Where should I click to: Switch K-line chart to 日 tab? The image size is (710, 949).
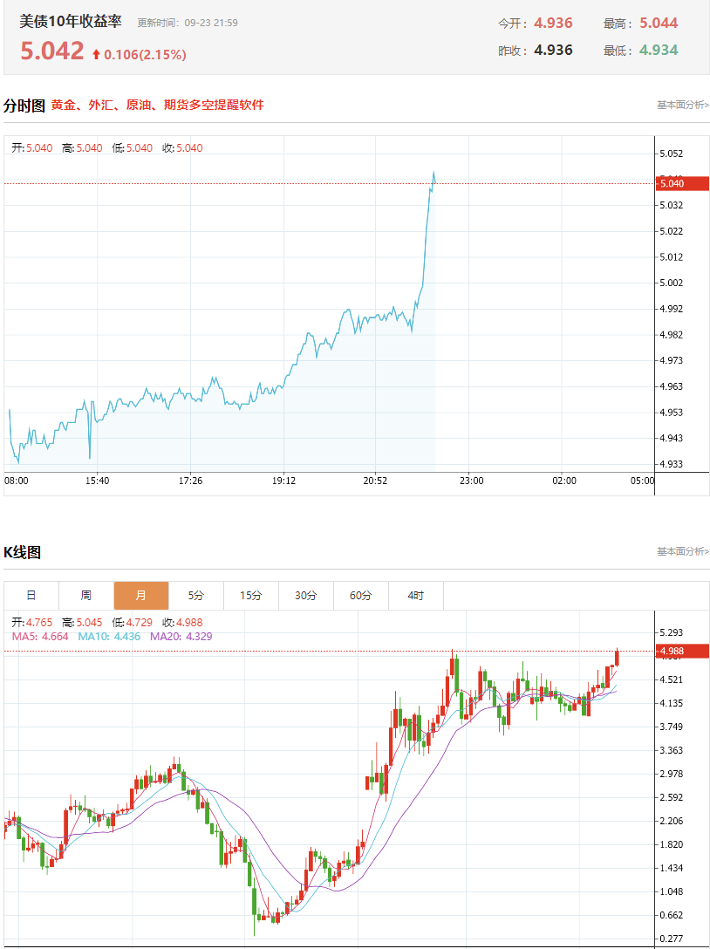(x=31, y=596)
